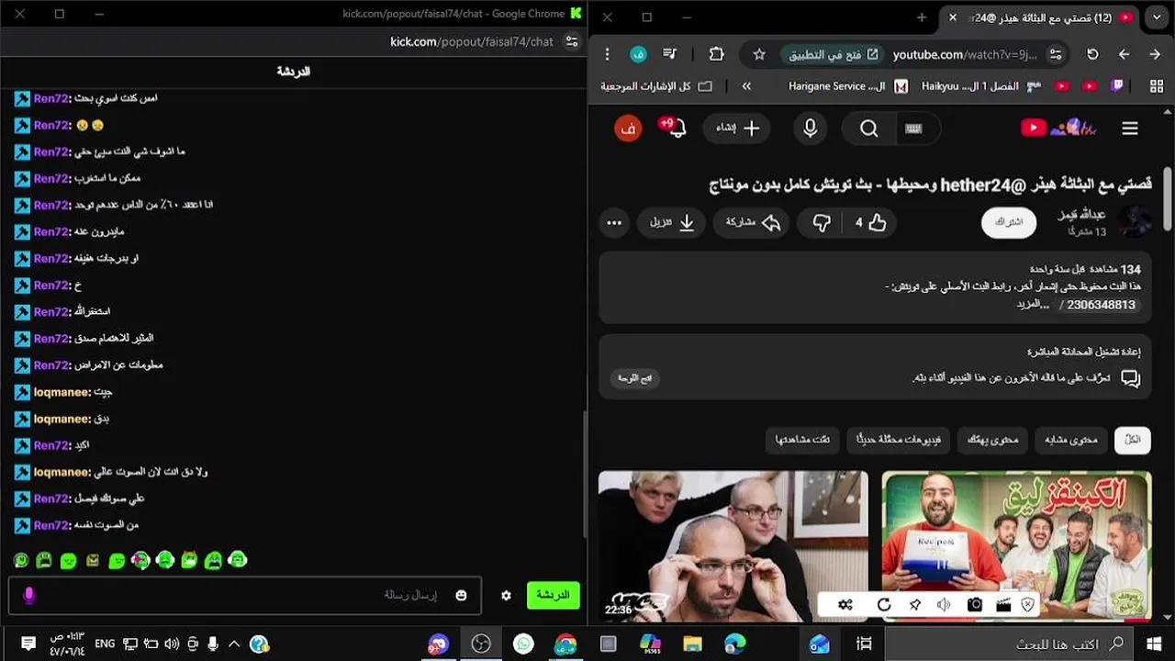The height and width of the screenshot is (661, 1175).
Task: Click the site settings icon in YouTube address bar
Action: click(1056, 54)
